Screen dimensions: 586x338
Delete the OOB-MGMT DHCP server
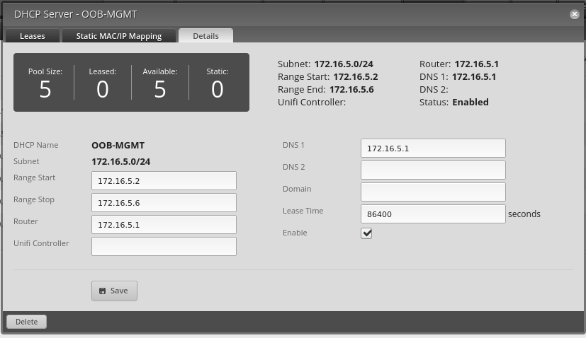click(26, 322)
